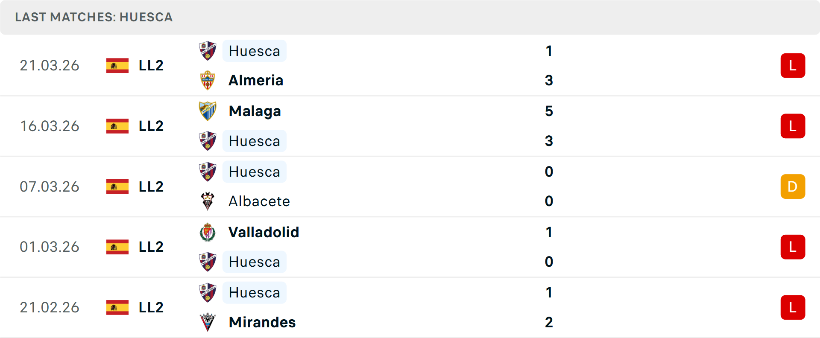This screenshot has height=338, width=820.
Task: Click the Malaga club crest icon
Action: (208, 111)
